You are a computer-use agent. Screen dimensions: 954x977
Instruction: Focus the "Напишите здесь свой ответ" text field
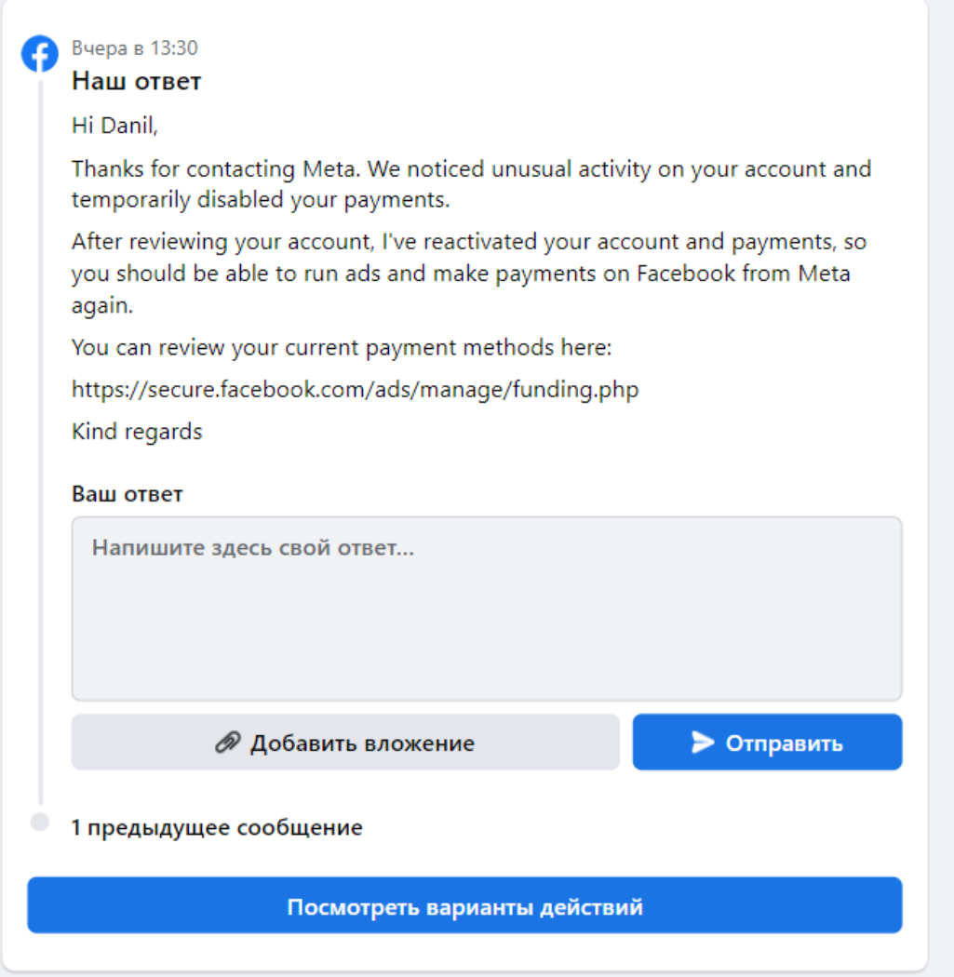[x=486, y=609]
